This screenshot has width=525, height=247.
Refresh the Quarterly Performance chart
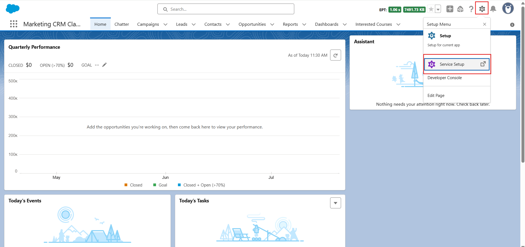pos(335,55)
